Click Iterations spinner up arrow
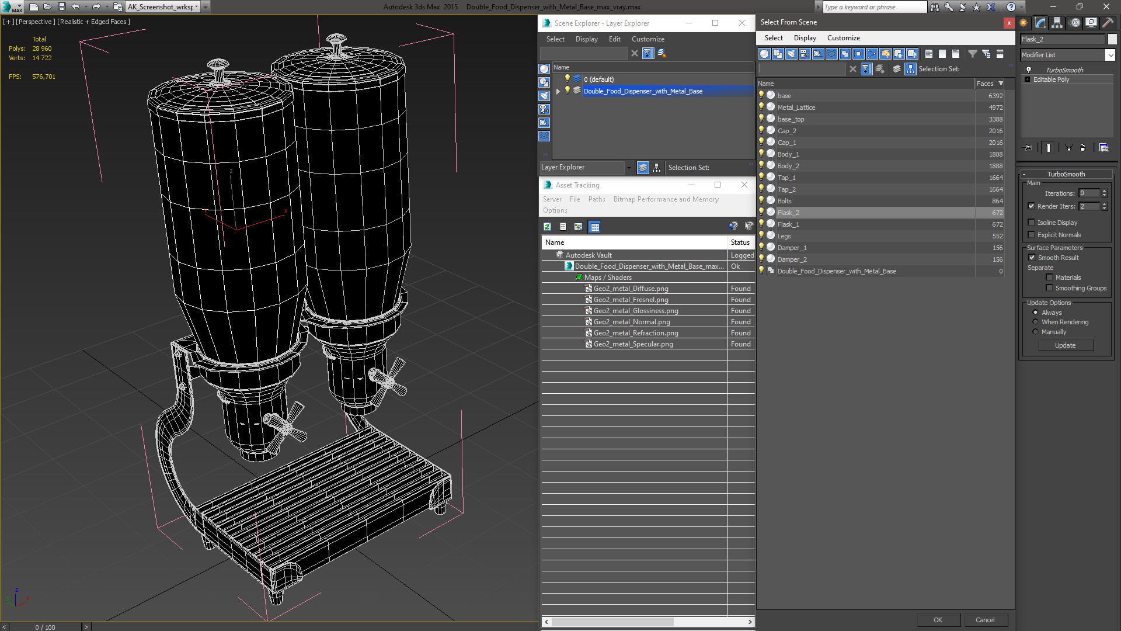 1104,191
